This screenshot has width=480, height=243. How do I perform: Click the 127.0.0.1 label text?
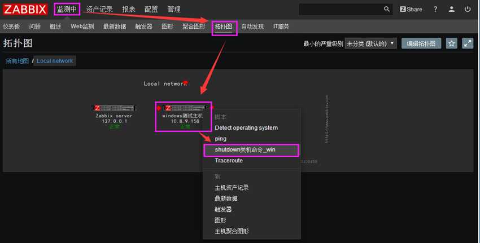click(x=114, y=121)
